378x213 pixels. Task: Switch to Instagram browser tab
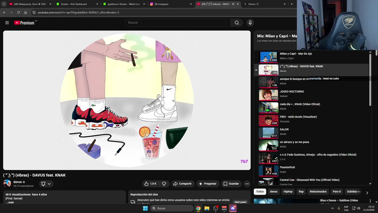click(x=171, y=4)
